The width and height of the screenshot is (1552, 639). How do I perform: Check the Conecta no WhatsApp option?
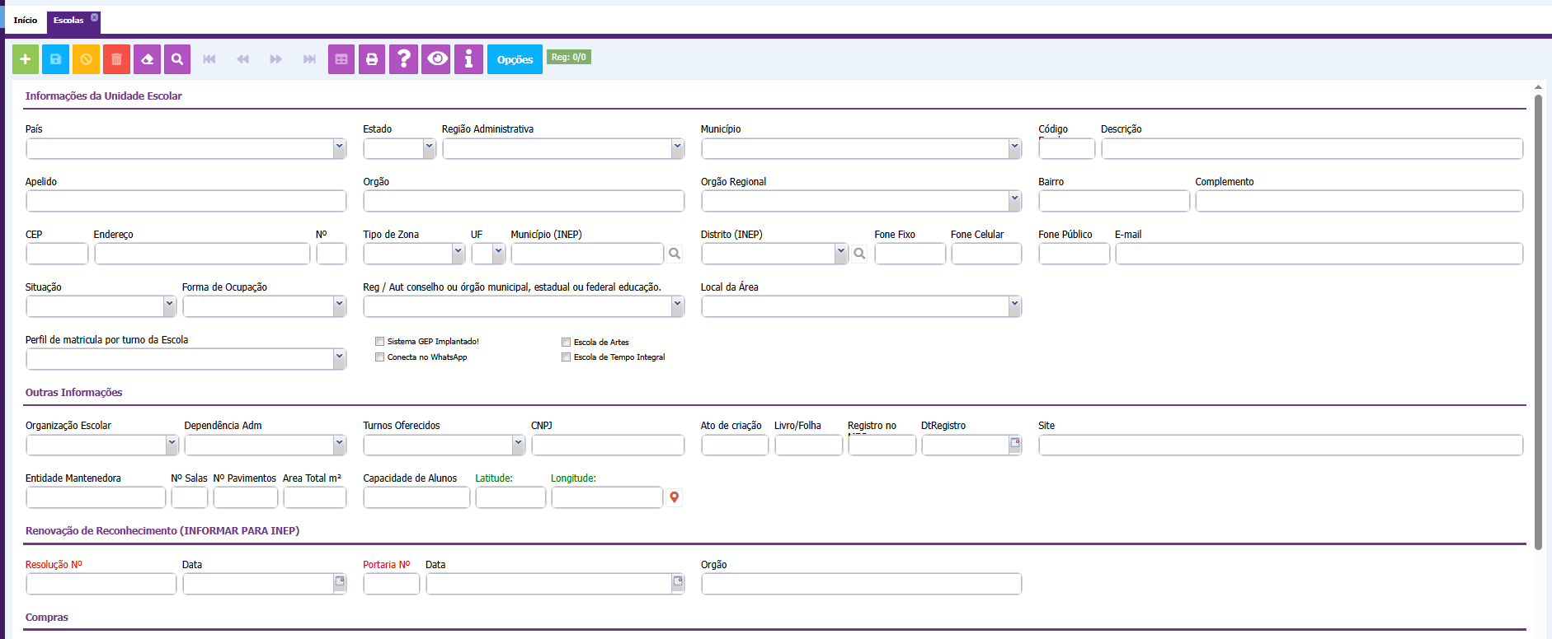pyautogui.click(x=380, y=357)
